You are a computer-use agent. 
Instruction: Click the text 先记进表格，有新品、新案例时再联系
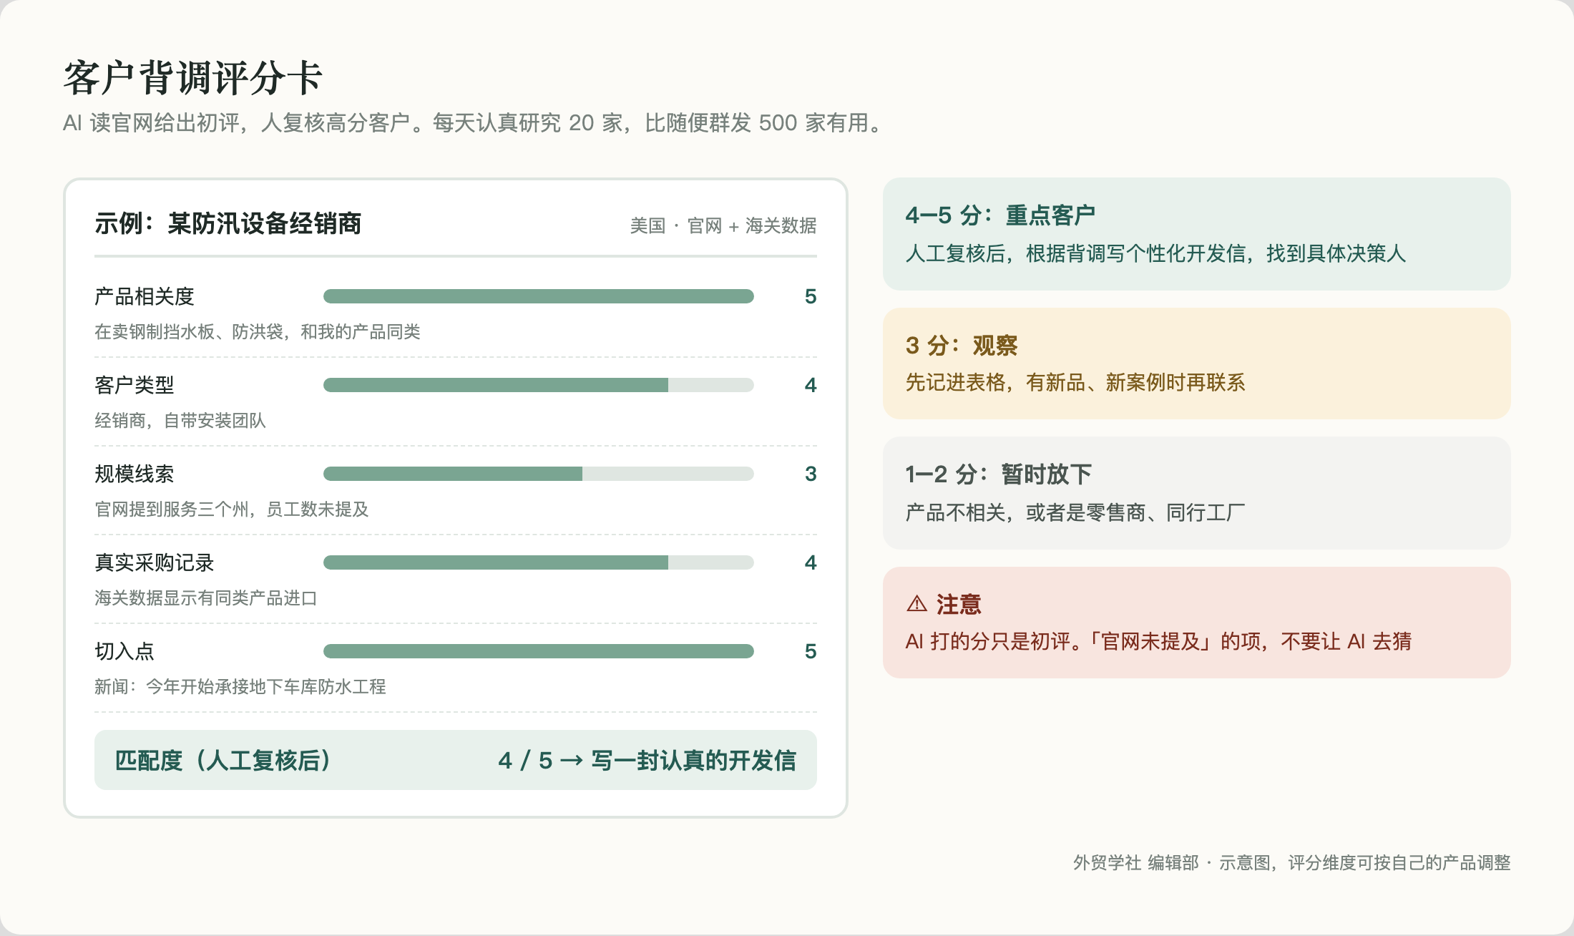[x=1075, y=382]
